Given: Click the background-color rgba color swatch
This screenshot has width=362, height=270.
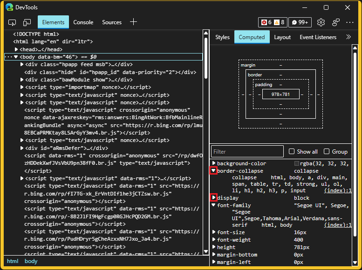Looking at the screenshot, I should (x=297, y=163).
